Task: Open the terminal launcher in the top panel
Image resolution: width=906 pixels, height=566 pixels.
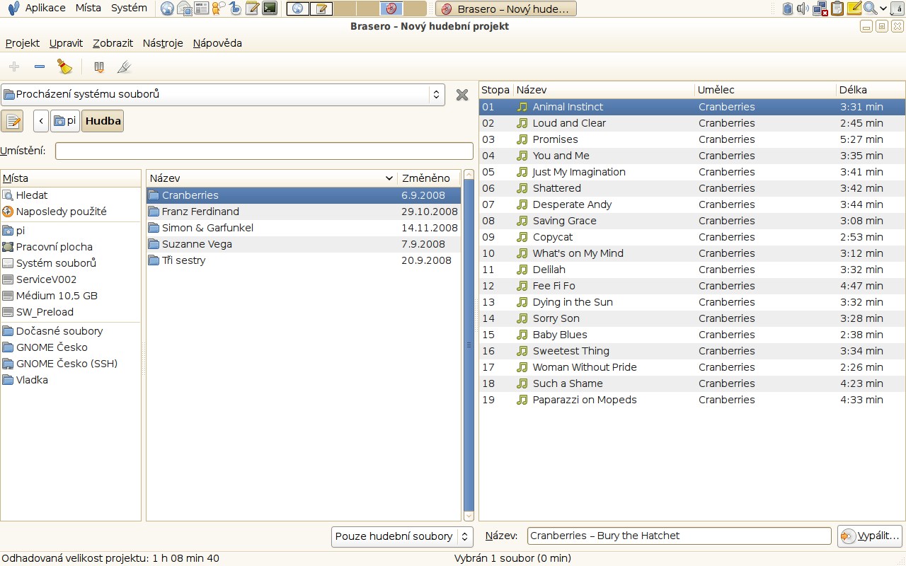Action: [269, 8]
